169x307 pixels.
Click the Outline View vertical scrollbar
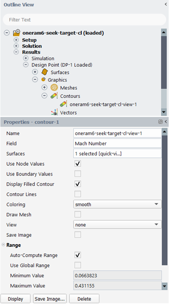pyautogui.click(x=164, y=72)
